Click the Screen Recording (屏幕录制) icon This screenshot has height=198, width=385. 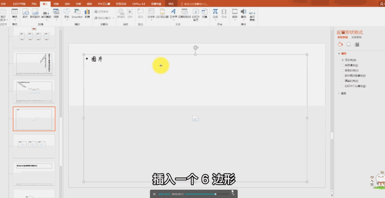pyautogui.click(x=252, y=11)
